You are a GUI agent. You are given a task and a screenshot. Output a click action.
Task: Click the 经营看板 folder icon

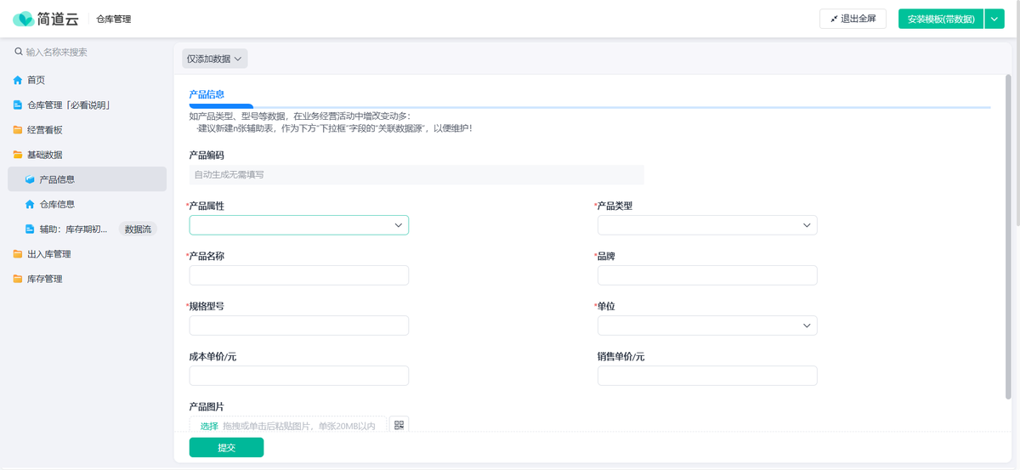coord(18,130)
